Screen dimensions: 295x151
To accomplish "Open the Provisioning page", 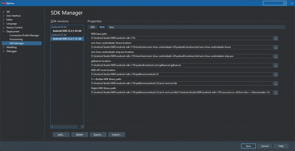I will (16, 39).
